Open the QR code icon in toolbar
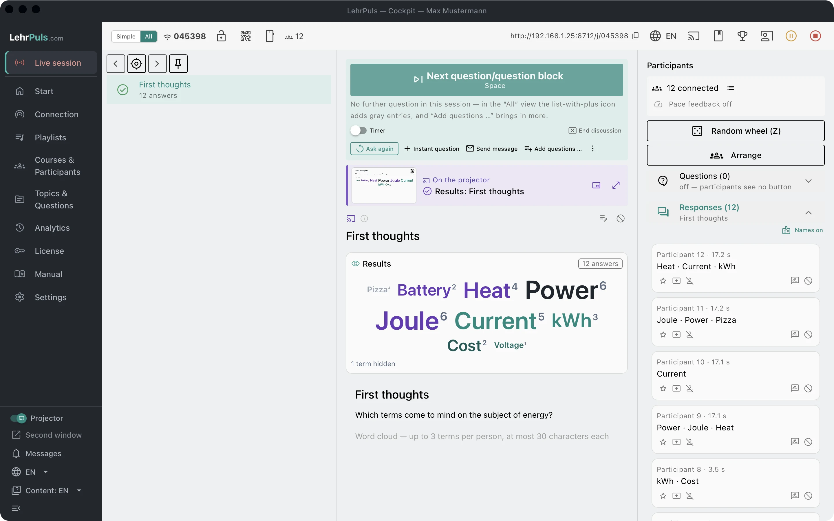Screen dimensions: 834x521 (245, 36)
